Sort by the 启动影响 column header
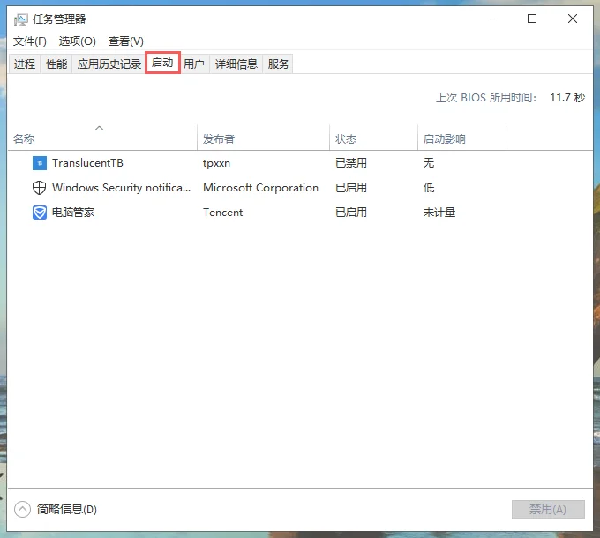 [461, 138]
